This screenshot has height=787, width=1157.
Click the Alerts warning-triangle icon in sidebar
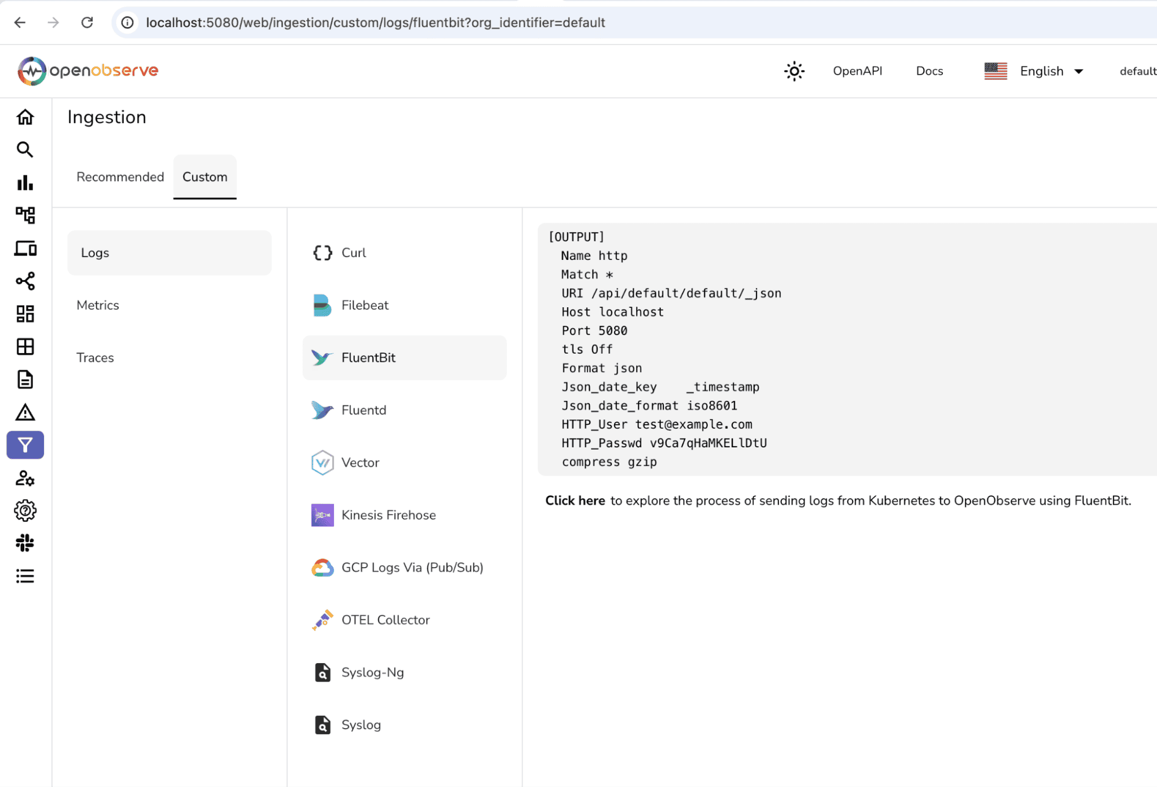25,413
